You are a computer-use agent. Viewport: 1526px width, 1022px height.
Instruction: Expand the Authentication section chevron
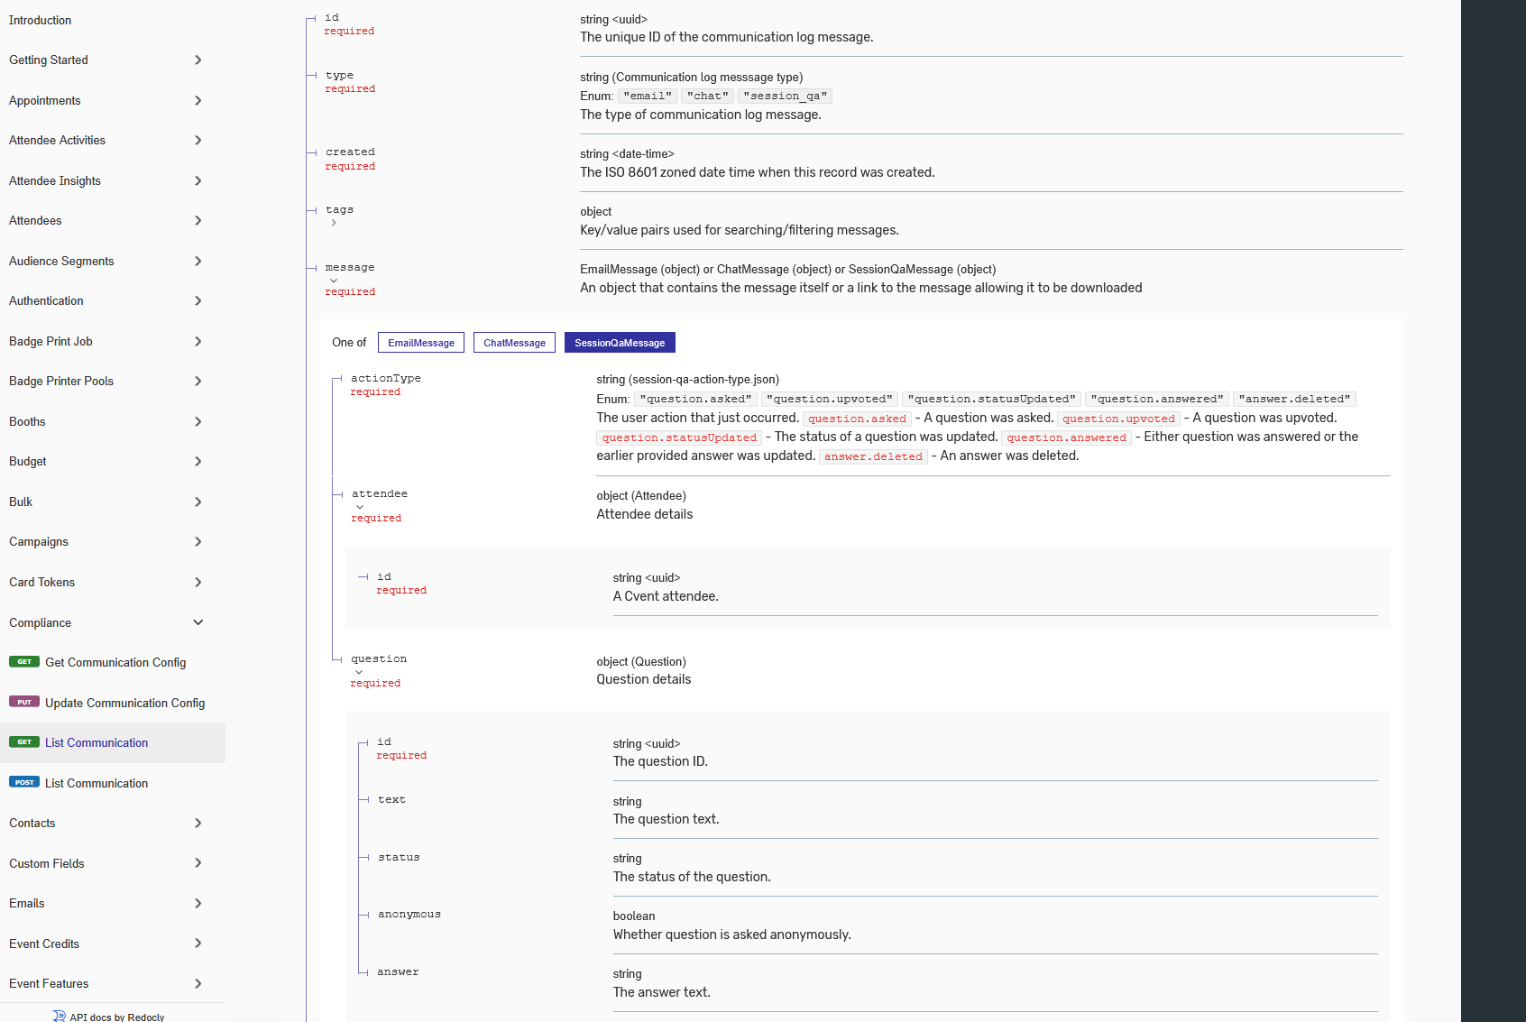click(x=198, y=301)
